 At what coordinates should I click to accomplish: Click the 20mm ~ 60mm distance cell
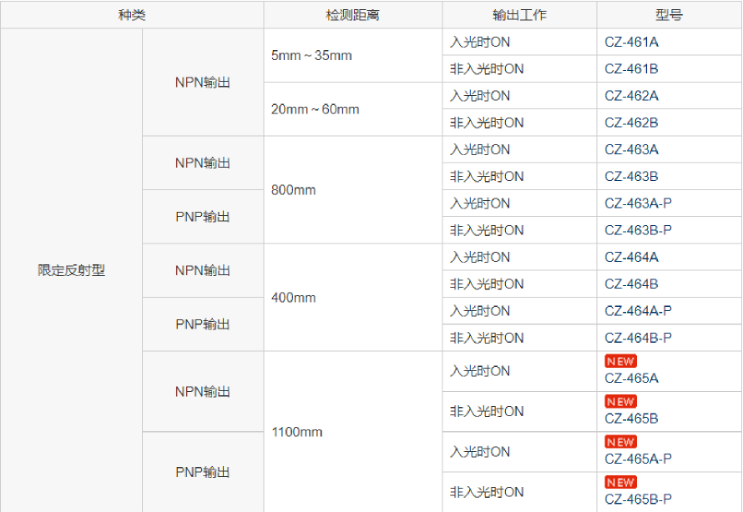(315, 109)
